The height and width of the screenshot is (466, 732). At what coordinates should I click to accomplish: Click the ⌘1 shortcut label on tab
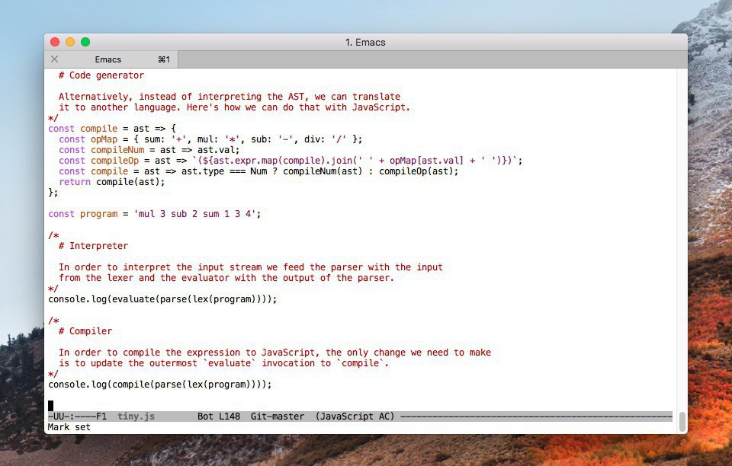(x=164, y=59)
